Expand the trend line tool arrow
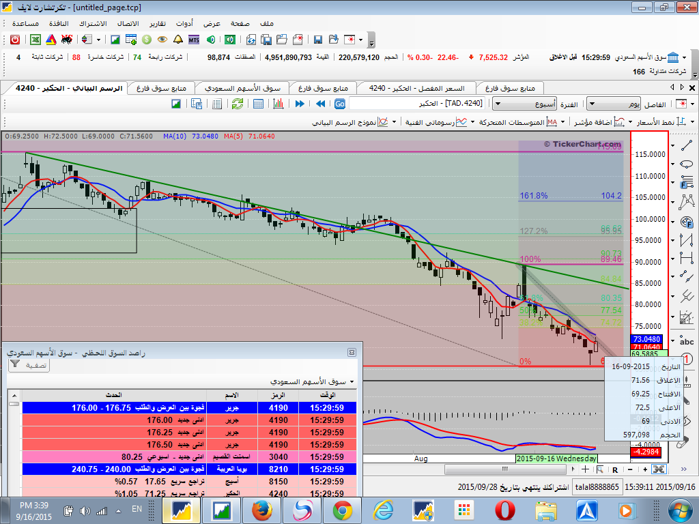Viewport: 699px width, 524px height. pyautogui.click(x=673, y=146)
